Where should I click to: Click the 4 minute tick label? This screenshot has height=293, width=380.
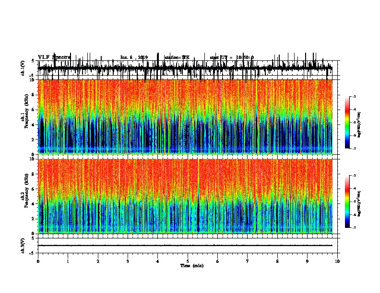click(158, 261)
